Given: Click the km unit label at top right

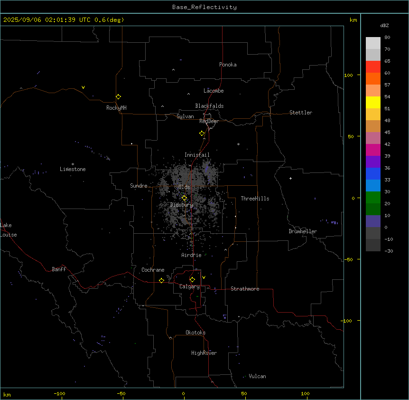Looking at the screenshot, I should (x=353, y=20).
